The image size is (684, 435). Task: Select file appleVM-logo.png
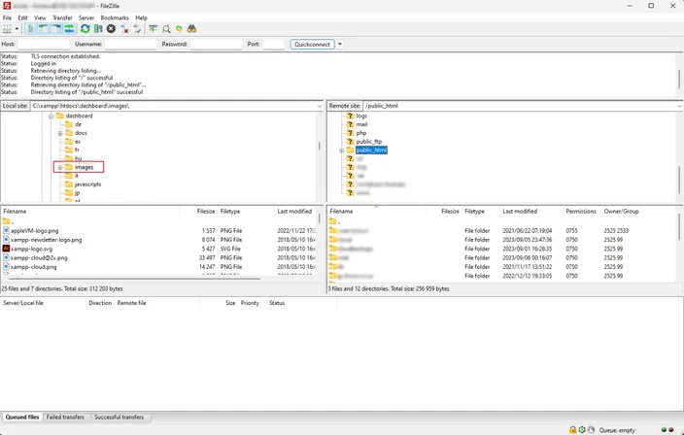pos(34,230)
